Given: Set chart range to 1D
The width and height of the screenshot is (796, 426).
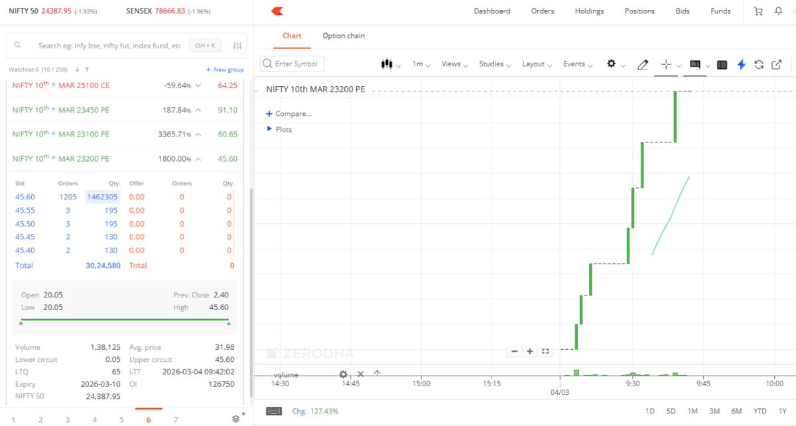Looking at the screenshot, I should 650,411.
